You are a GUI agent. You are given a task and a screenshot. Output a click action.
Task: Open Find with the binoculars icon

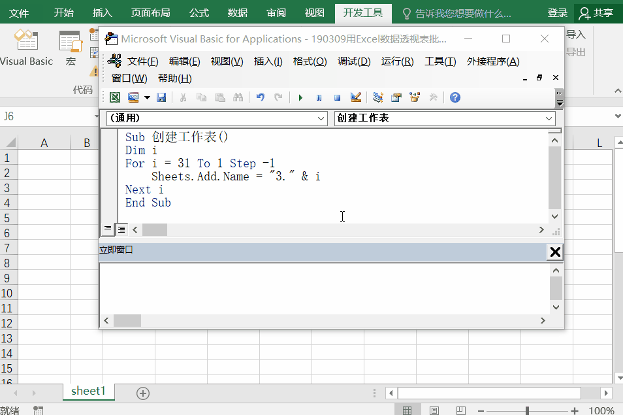[x=238, y=97]
